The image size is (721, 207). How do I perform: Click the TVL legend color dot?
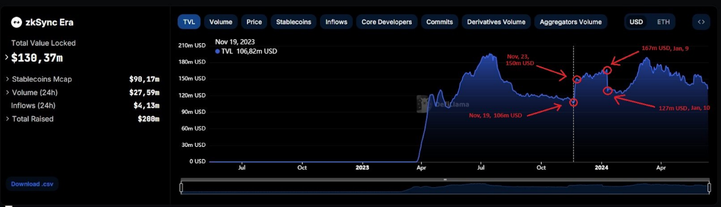[217, 52]
